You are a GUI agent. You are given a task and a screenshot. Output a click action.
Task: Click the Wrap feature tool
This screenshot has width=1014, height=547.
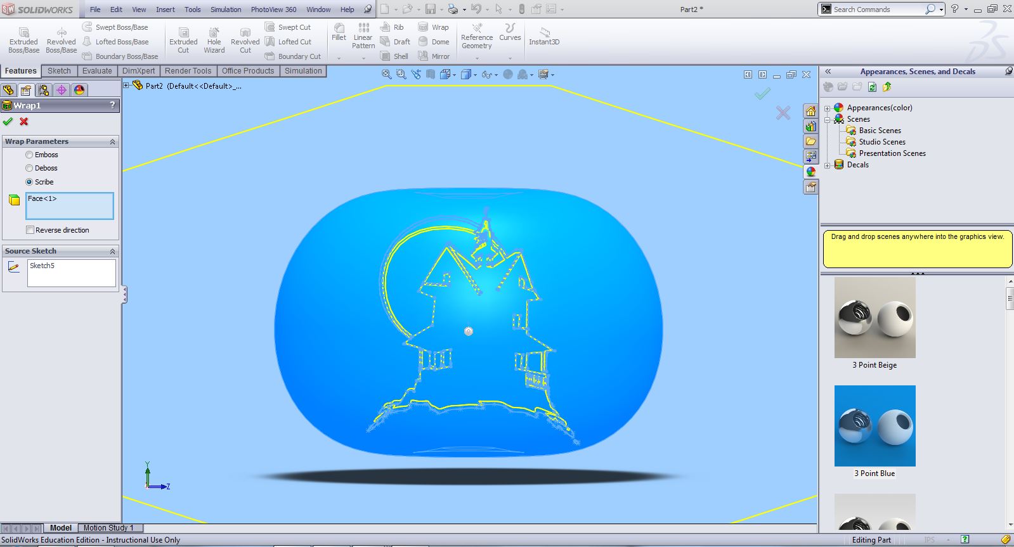(434, 27)
